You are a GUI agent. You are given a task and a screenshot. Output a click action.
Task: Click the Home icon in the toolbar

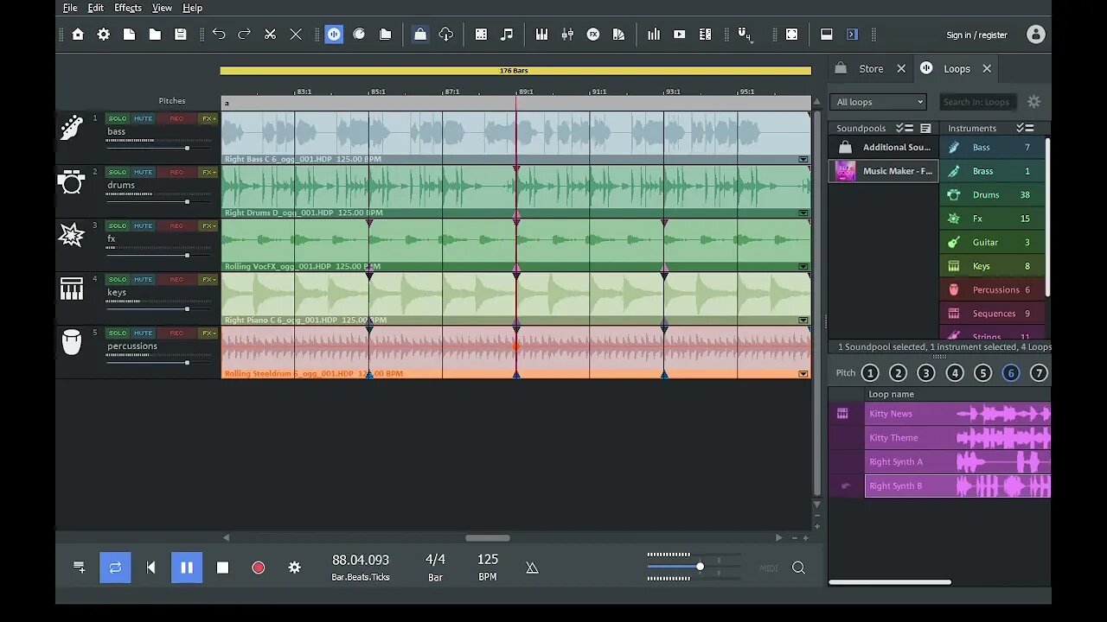click(x=78, y=35)
